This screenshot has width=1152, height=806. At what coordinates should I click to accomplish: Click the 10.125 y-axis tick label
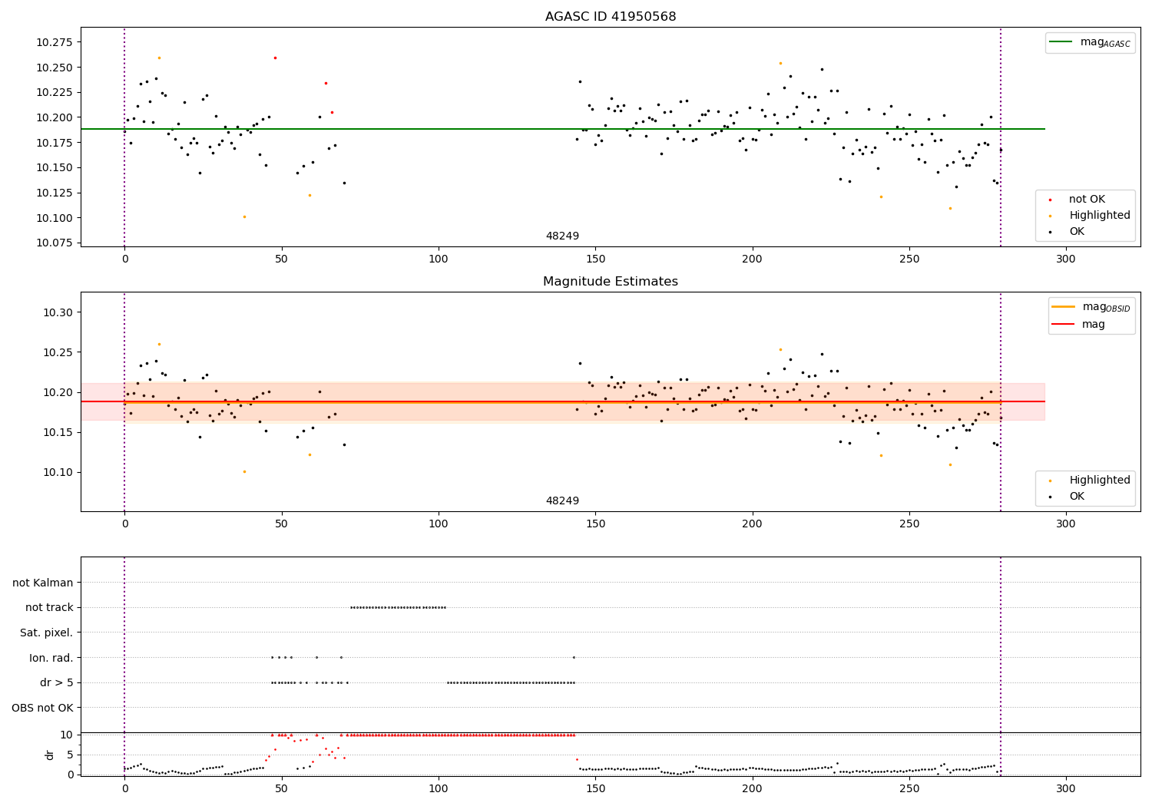coord(55,193)
